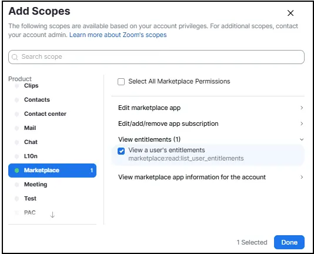Screen dimensions: 314x254
Task: Expand Edit marketplace app section
Action: point(211,108)
